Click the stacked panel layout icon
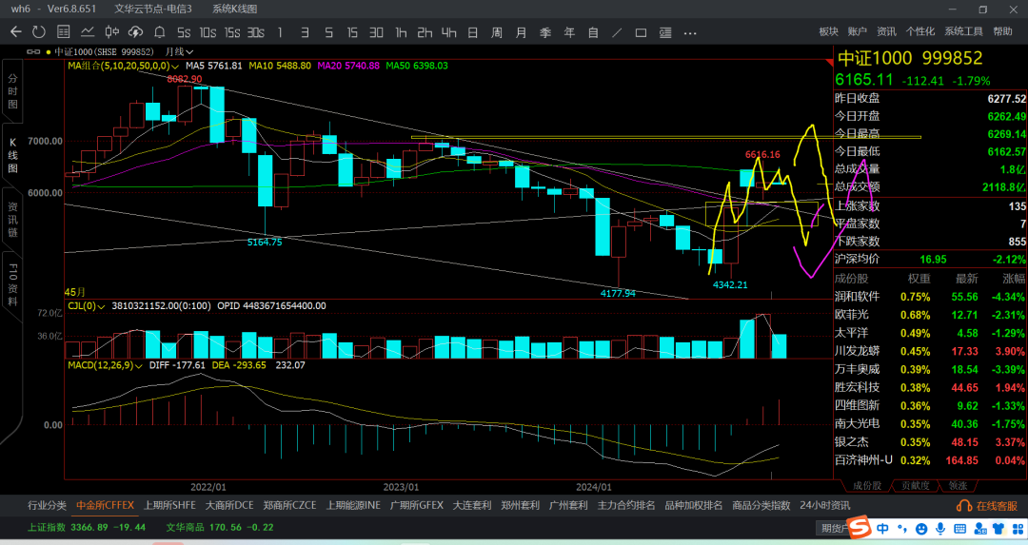This screenshot has width=1028, height=545. [665, 32]
